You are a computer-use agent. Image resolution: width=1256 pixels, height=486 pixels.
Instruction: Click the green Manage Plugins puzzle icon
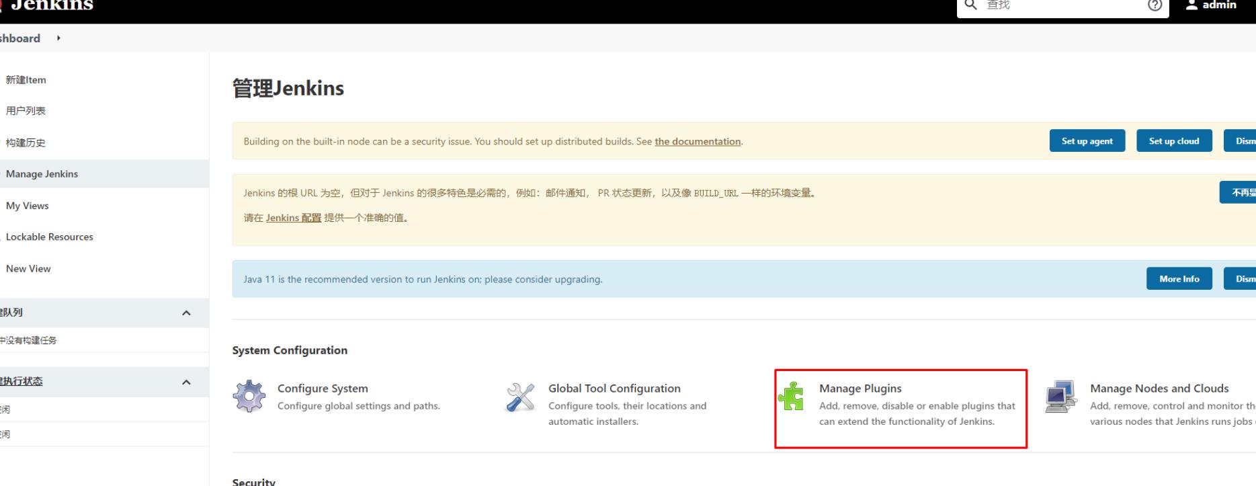coord(791,396)
